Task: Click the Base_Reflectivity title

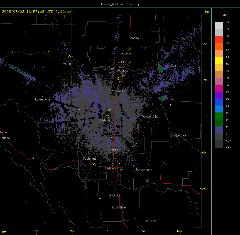Action: click(120, 4)
